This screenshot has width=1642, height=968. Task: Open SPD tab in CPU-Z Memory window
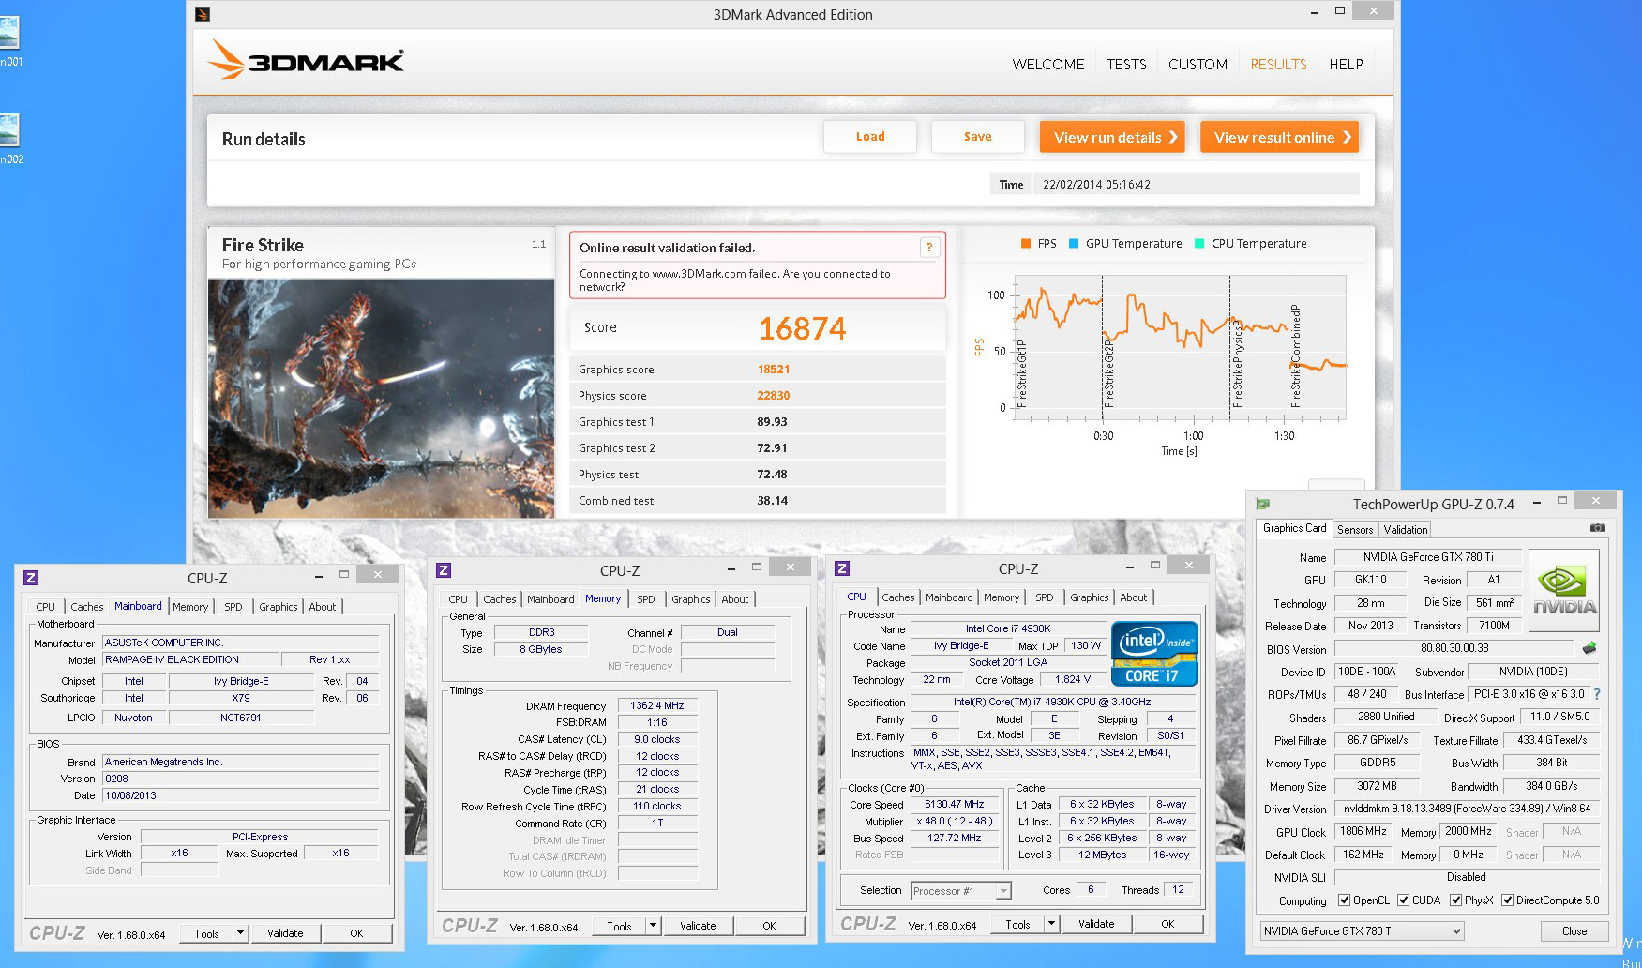pyautogui.click(x=646, y=599)
